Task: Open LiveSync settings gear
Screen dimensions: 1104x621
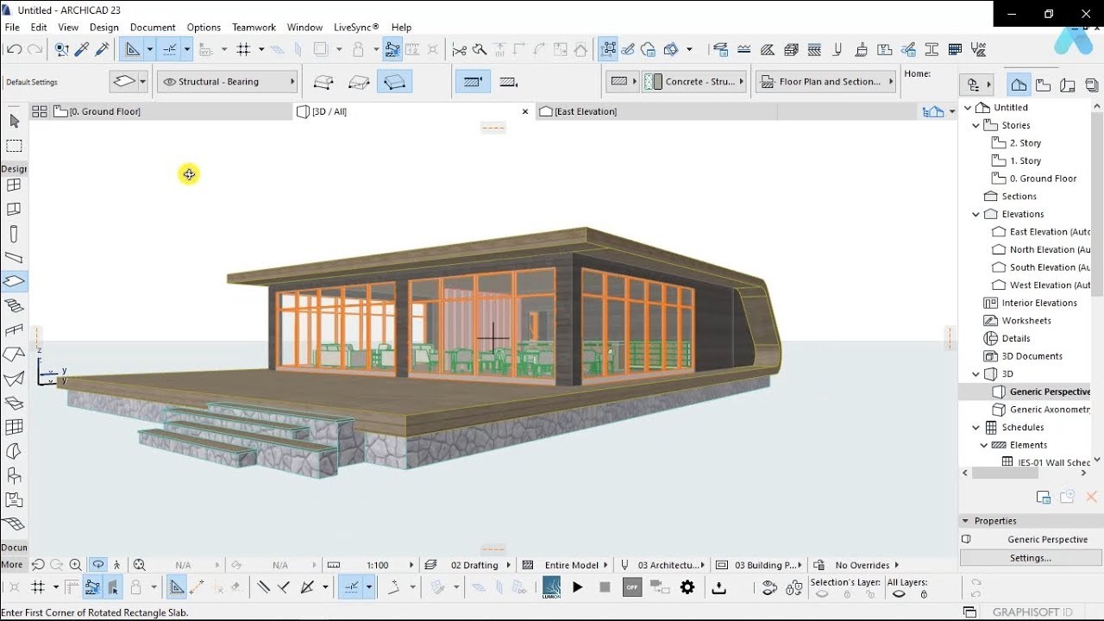Action: [x=687, y=587]
